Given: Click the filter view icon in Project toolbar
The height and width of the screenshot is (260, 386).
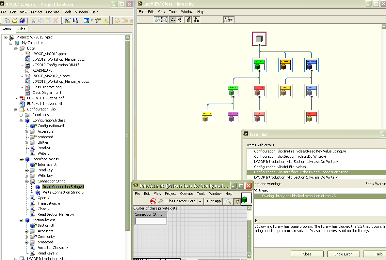Looking at the screenshot, I should 86,21.
